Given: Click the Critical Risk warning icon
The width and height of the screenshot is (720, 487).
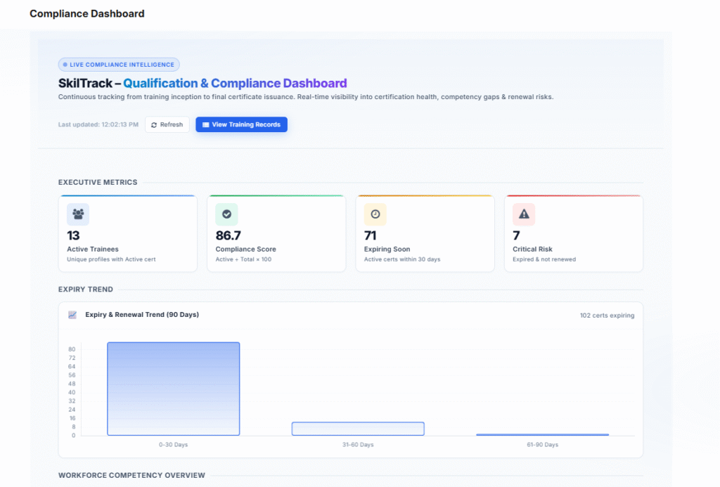Looking at the screenshot, I should click(524, 214).
